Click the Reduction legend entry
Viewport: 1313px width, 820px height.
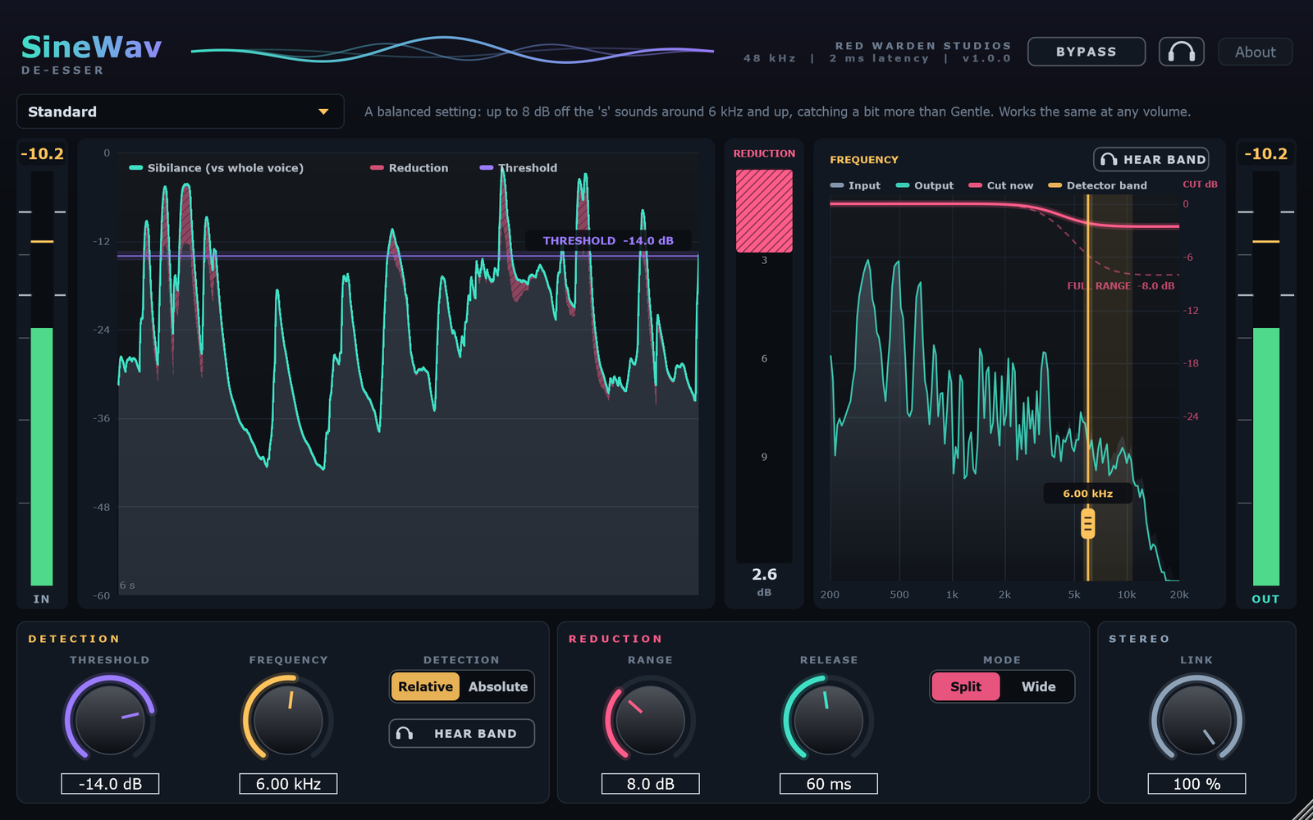point(409,167)
